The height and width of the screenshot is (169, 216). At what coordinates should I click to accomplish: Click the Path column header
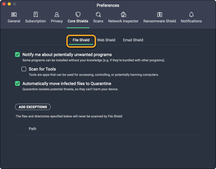point(33,129)
